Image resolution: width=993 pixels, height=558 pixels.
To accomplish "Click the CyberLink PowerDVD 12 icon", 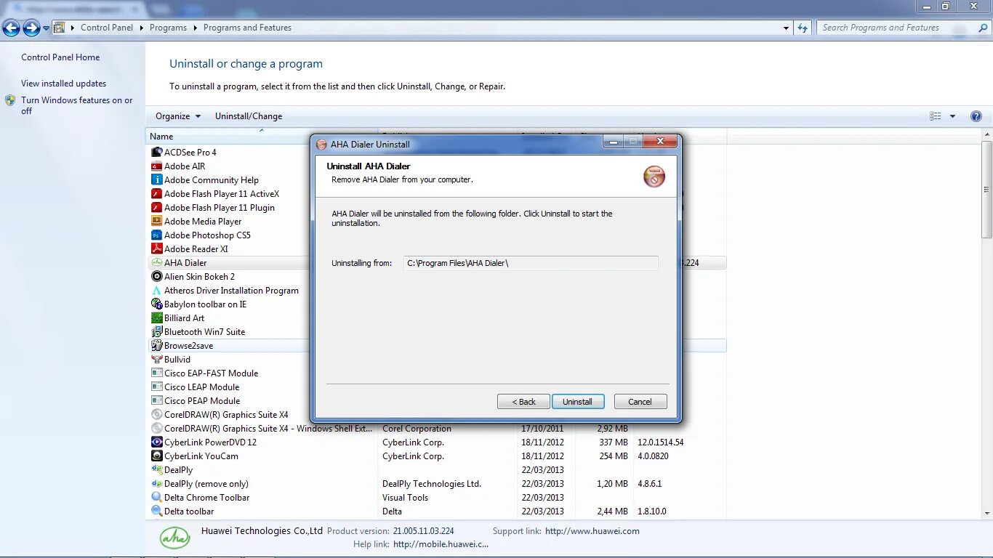I will click(156, 442).
